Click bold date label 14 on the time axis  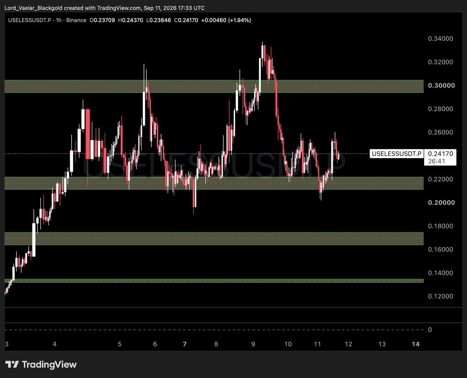416,344
